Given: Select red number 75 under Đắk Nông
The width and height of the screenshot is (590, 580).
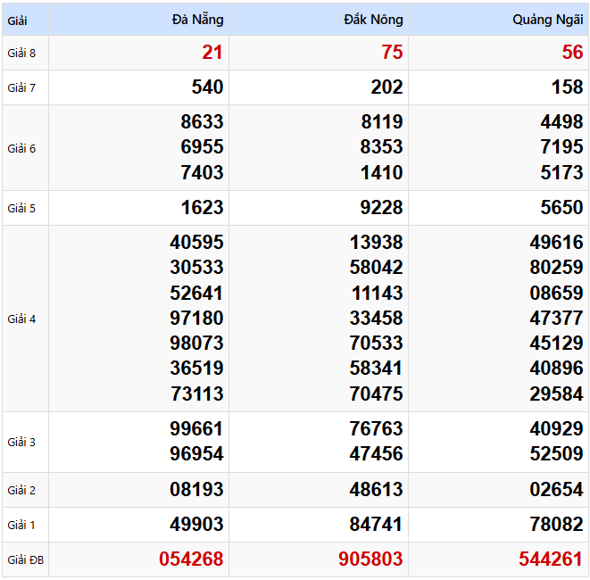Looking at the screenshot, I should tap(392, 53).
